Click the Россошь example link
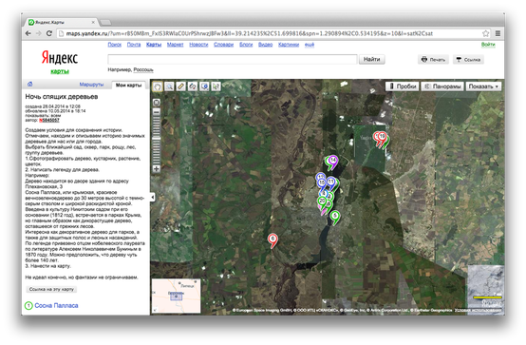The width and height of the screenshot is (526, 345). click(x=143, y=69)
